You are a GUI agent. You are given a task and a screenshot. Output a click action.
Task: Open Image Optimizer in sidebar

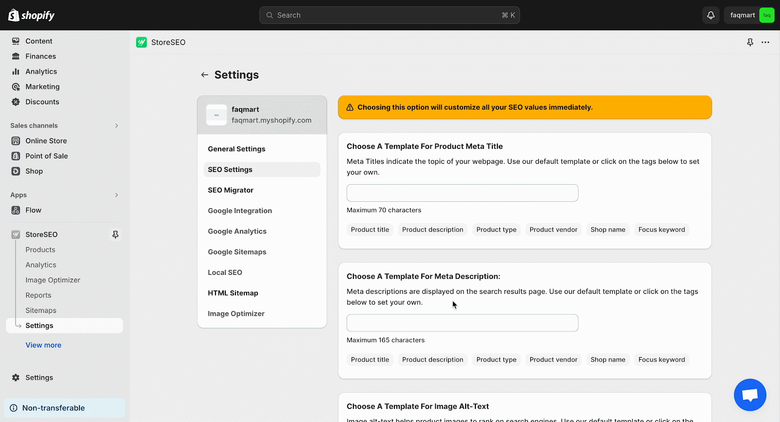[53, 280]
